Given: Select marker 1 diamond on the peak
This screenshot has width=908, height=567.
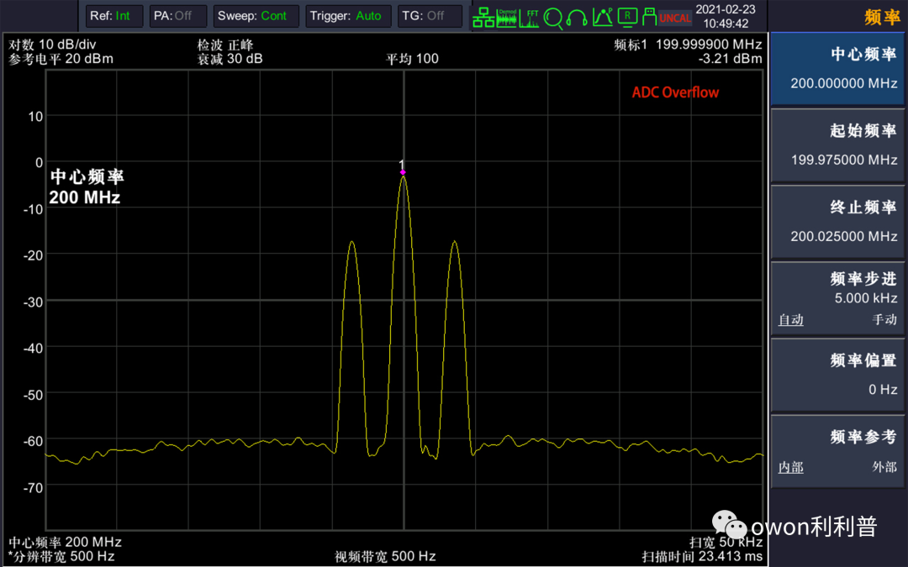Looking at the screenshot, I should [403, 172].
